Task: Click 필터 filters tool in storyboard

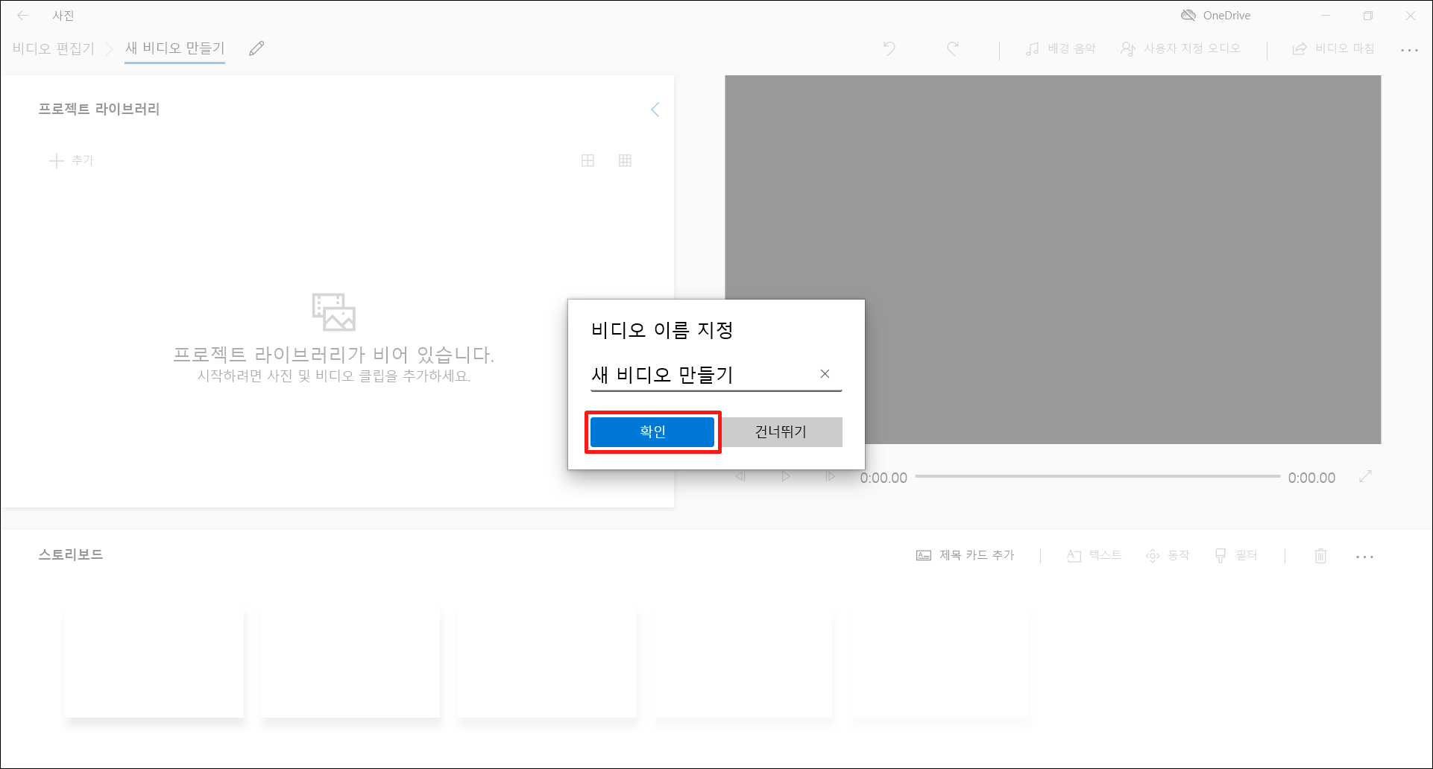Action: (1235, 555)
